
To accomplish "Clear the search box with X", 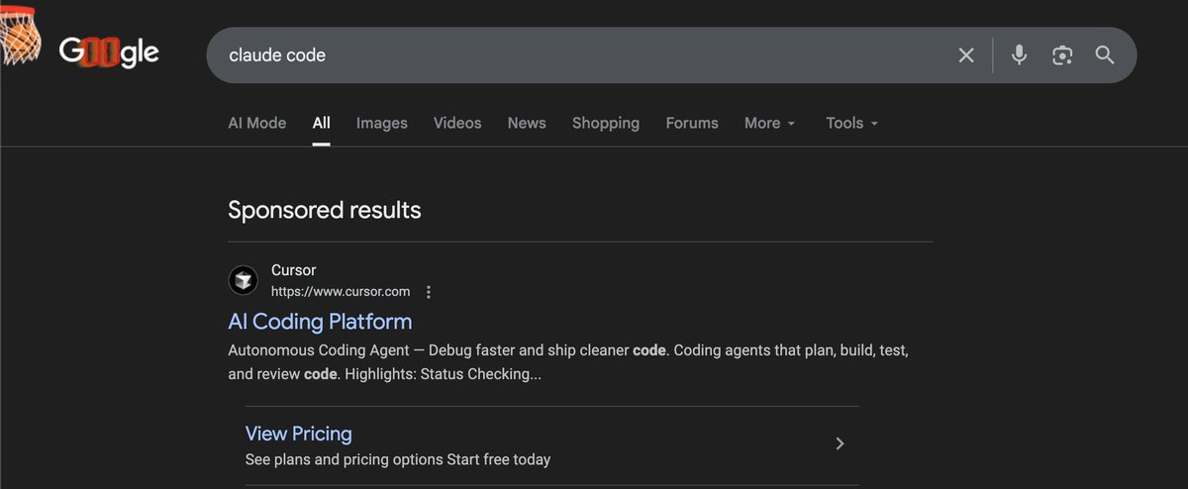I will tap(966, 55).
